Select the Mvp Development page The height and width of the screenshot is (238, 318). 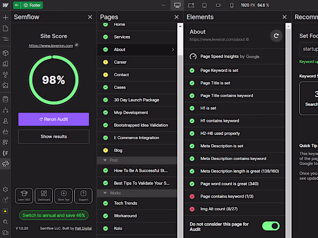(137, 112)
